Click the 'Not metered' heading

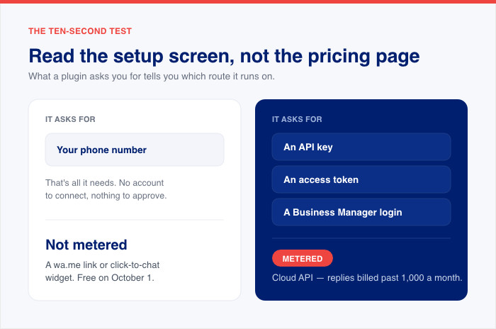[x=86, y=245]
